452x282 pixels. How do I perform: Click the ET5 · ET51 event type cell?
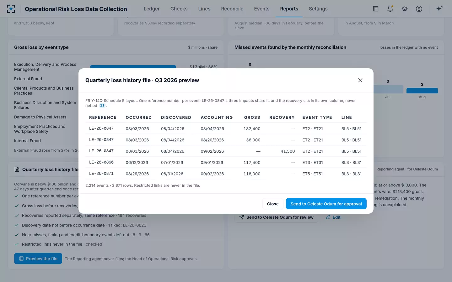[x=313, y=174]
